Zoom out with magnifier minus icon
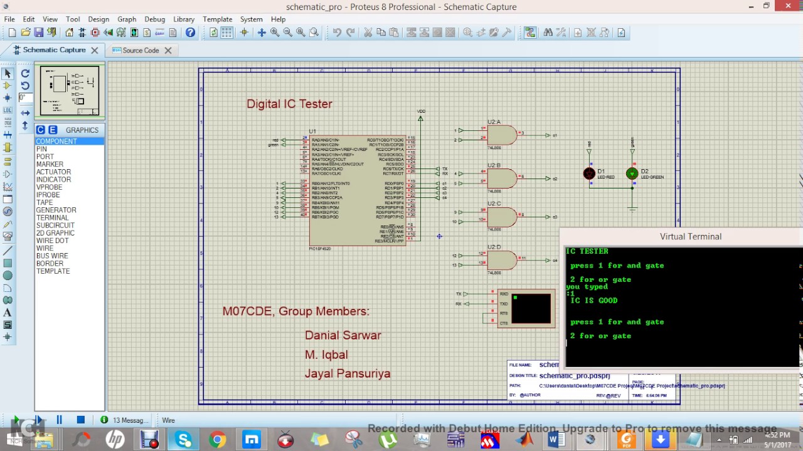This screenshot has width=803, height=451. 287,33
